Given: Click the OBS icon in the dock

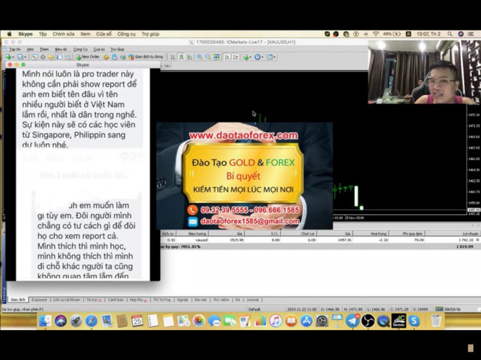Looking at the screenshot, I should coord(368,320).
